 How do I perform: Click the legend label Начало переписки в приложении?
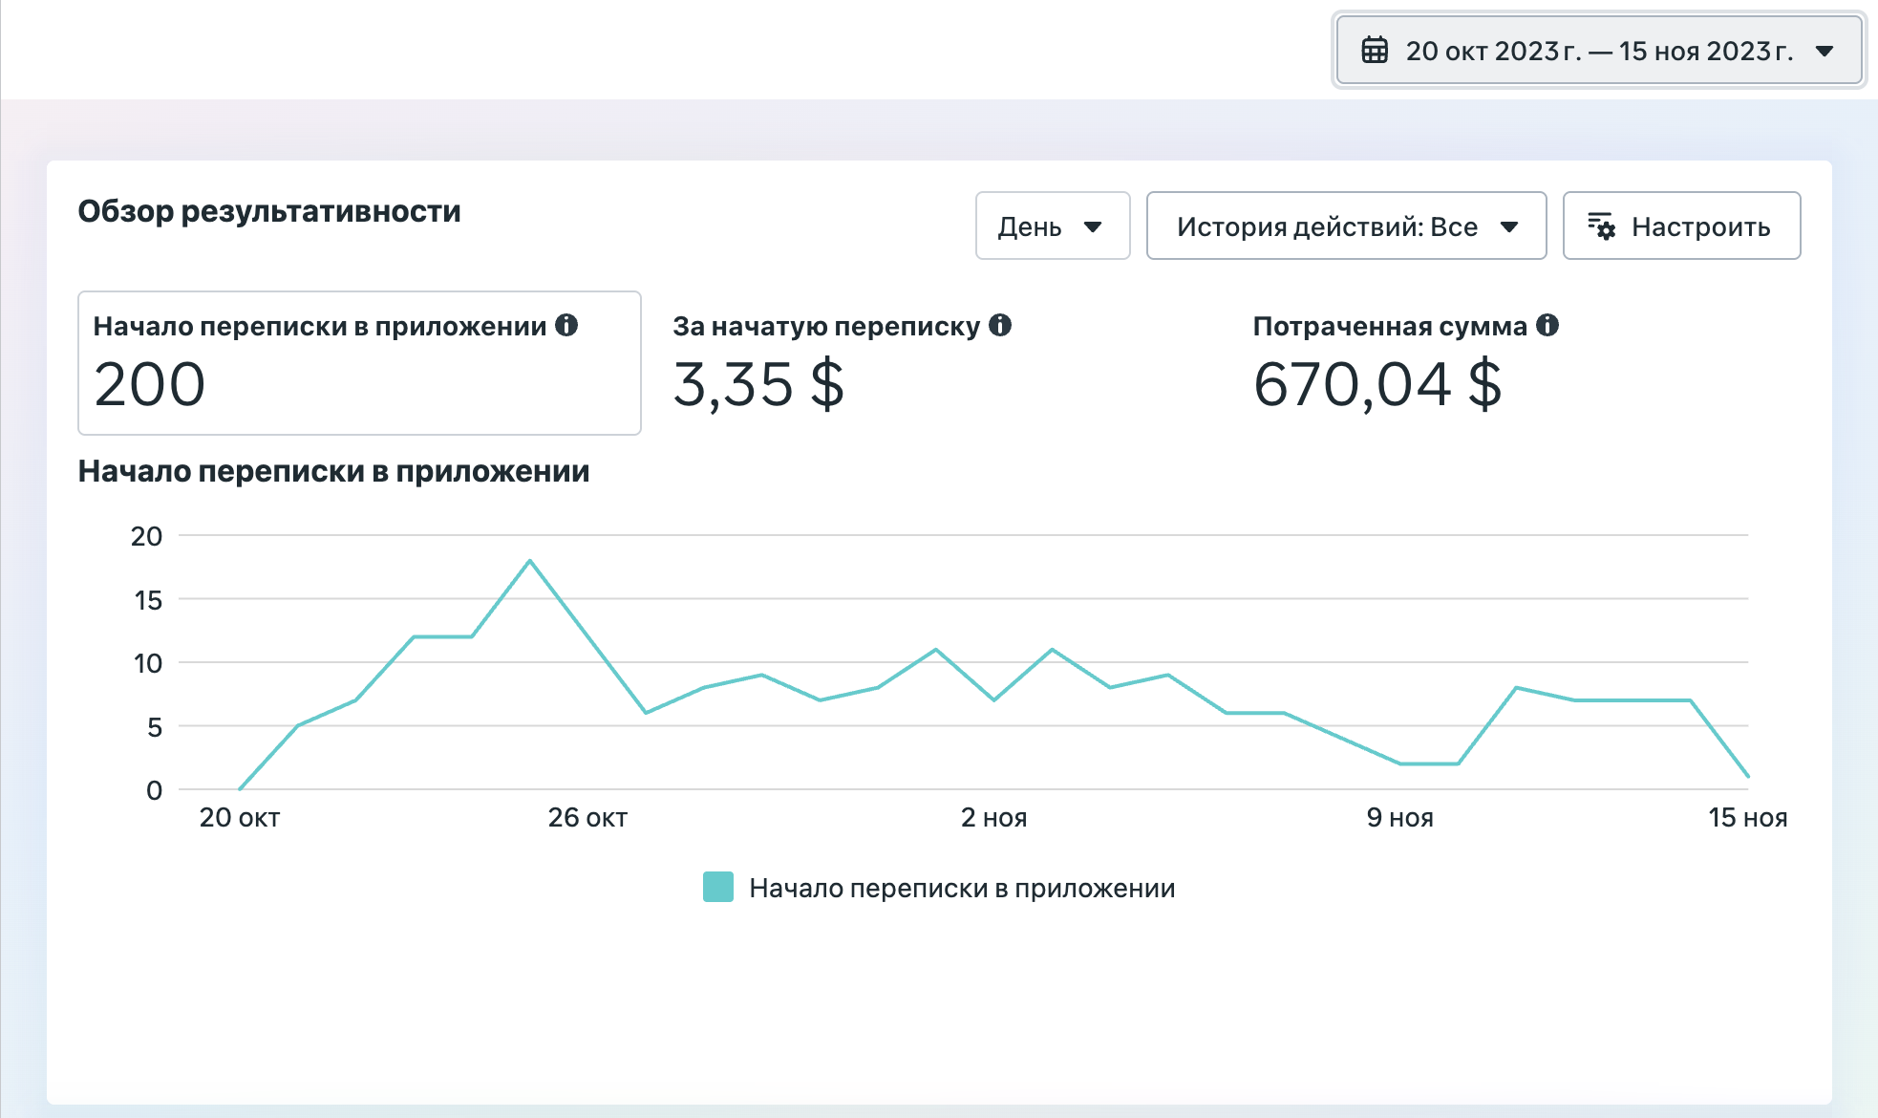[x=962, y=888]
